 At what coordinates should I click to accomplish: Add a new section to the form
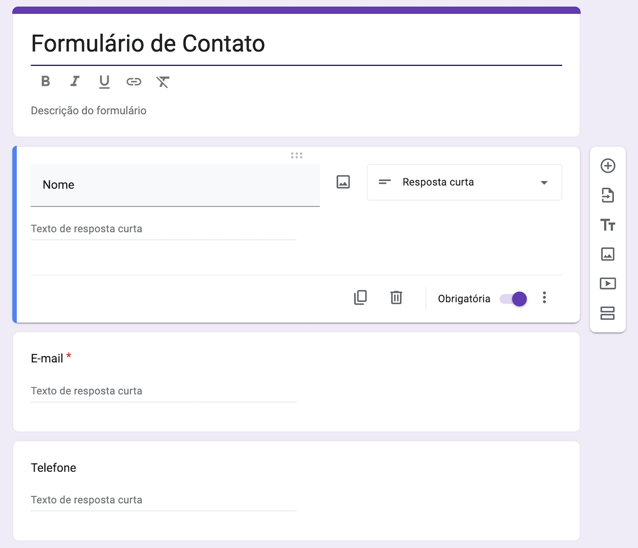[x=608, y=313]
